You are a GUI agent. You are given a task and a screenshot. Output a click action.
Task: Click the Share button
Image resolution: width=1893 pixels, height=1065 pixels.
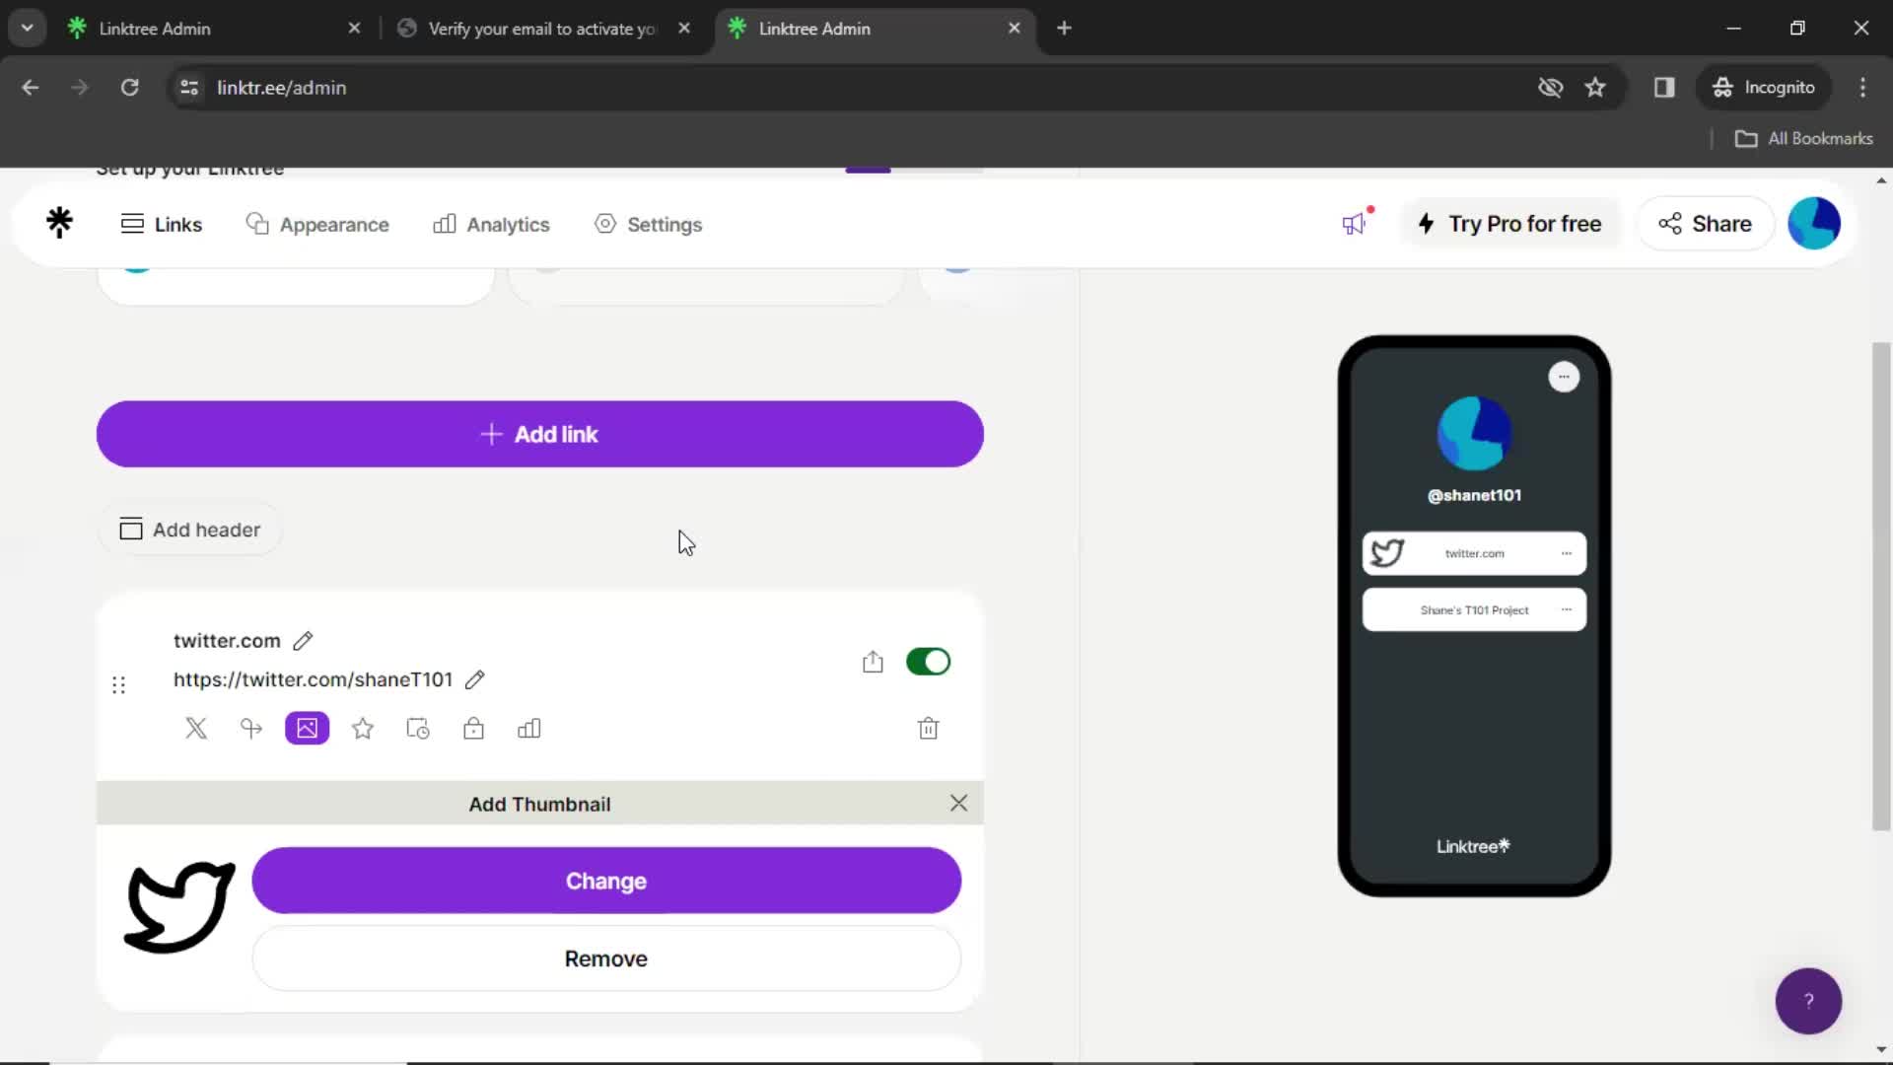point(1706,224)
